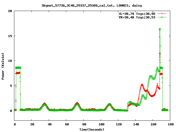
Task: Click the x-axis tick label 140
Action: (136, 124)
